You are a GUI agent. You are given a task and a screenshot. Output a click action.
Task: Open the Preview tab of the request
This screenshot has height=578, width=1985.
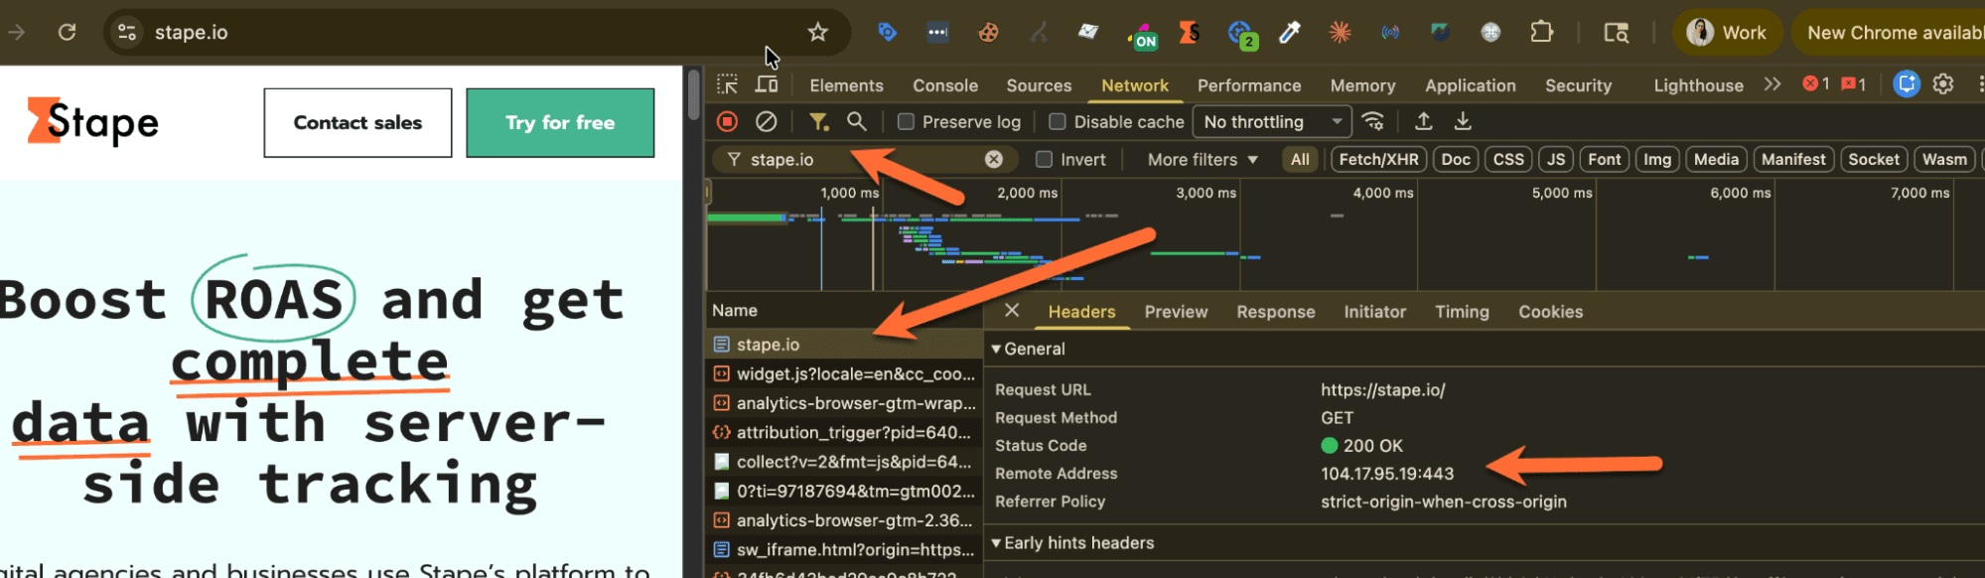coord(1176,312)
